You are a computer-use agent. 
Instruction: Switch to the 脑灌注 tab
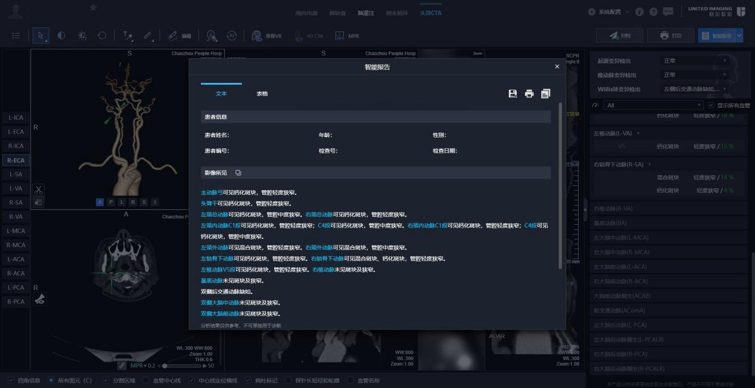point(366,13)
